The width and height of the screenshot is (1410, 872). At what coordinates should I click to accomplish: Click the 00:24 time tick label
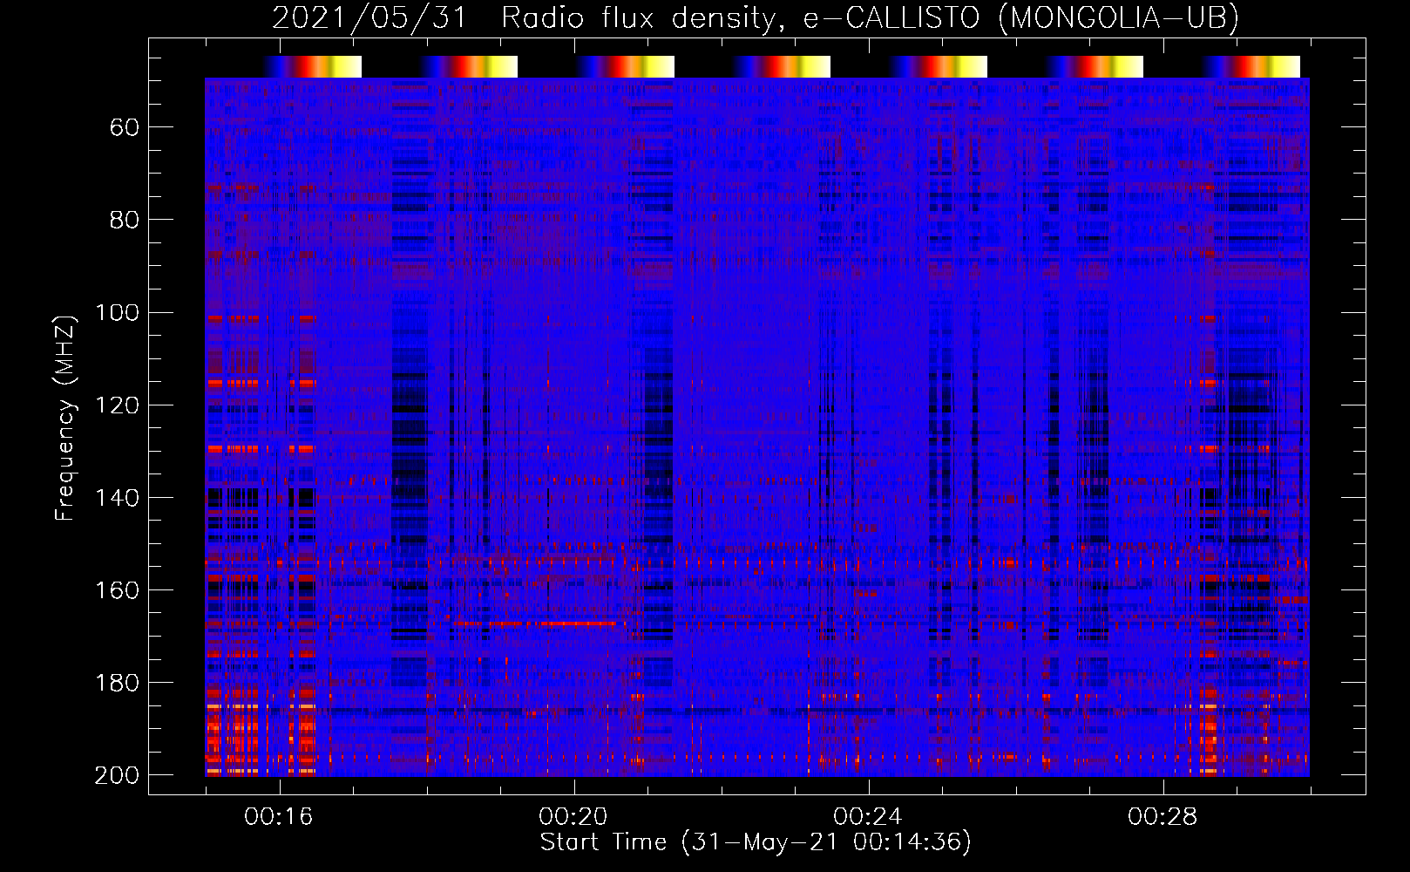pyautogui.click(x=868, y=816)
